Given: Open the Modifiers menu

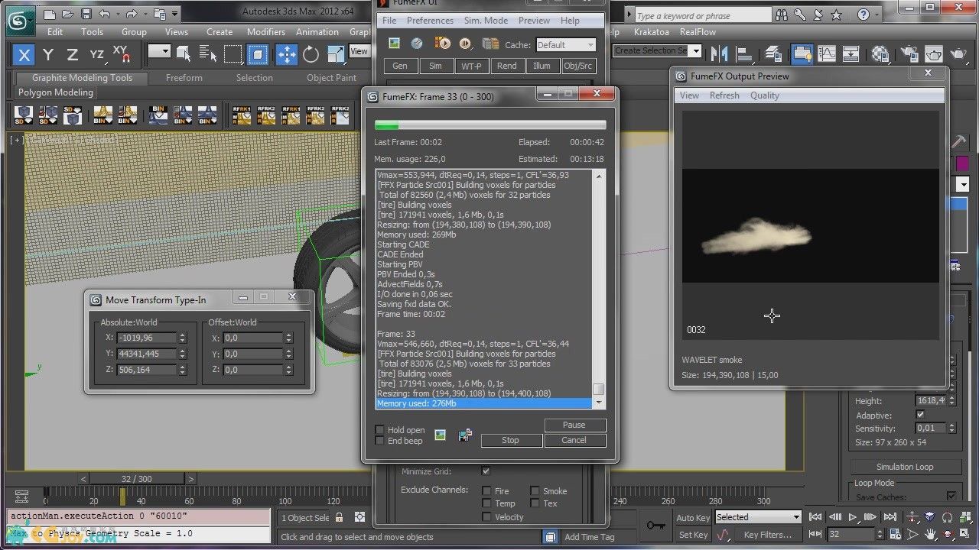Looking at the screenshot, I should (266, 32).
